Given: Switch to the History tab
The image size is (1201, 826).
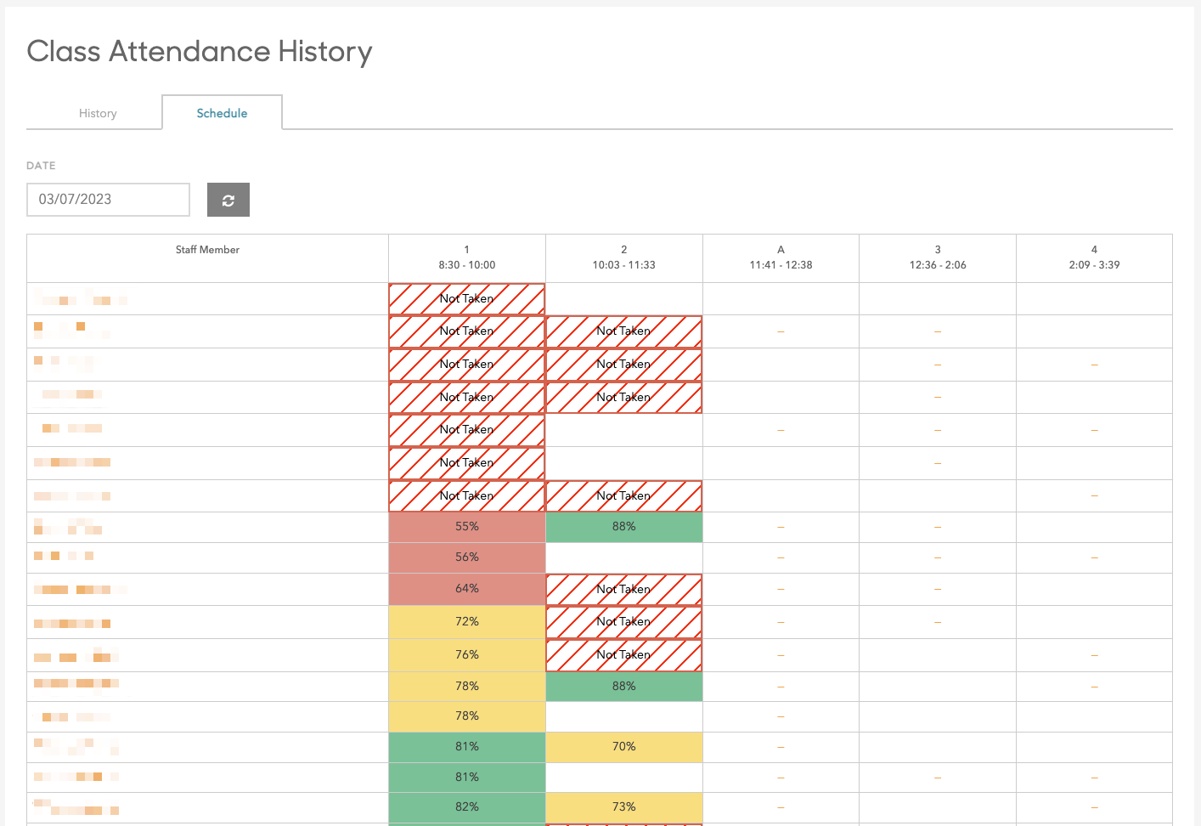Looking at the screenshot, I should (x=98, y=113).
